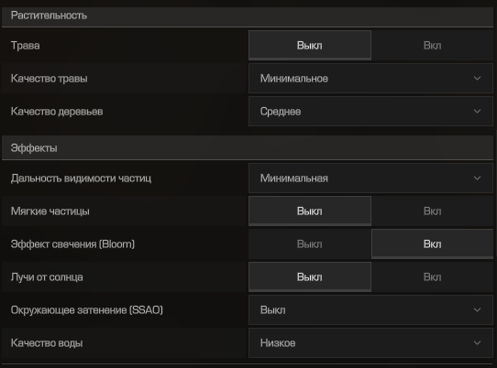Viewport: 497px width, 368px height.
Task: Click chevron arrow in Качество травы dropdown
Action: [x=477, y=78]
